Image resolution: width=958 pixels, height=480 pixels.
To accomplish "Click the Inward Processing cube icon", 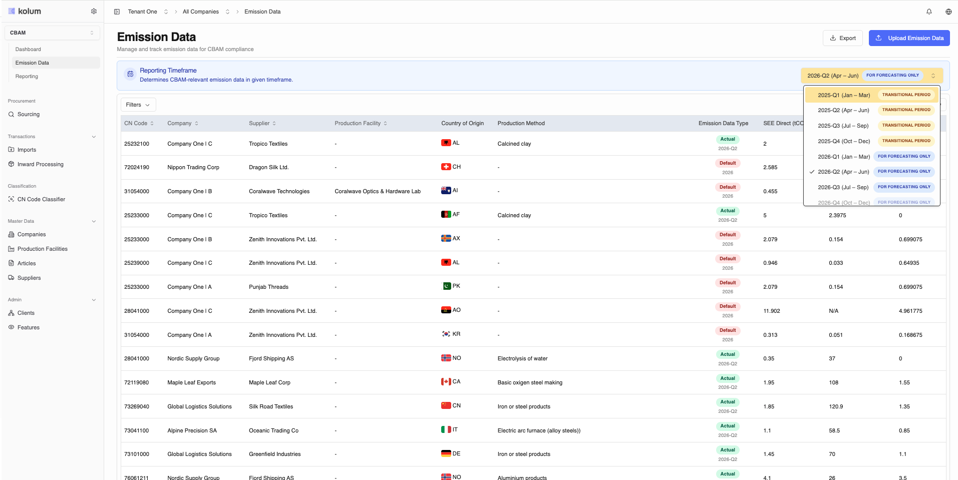I will (11, 164).
